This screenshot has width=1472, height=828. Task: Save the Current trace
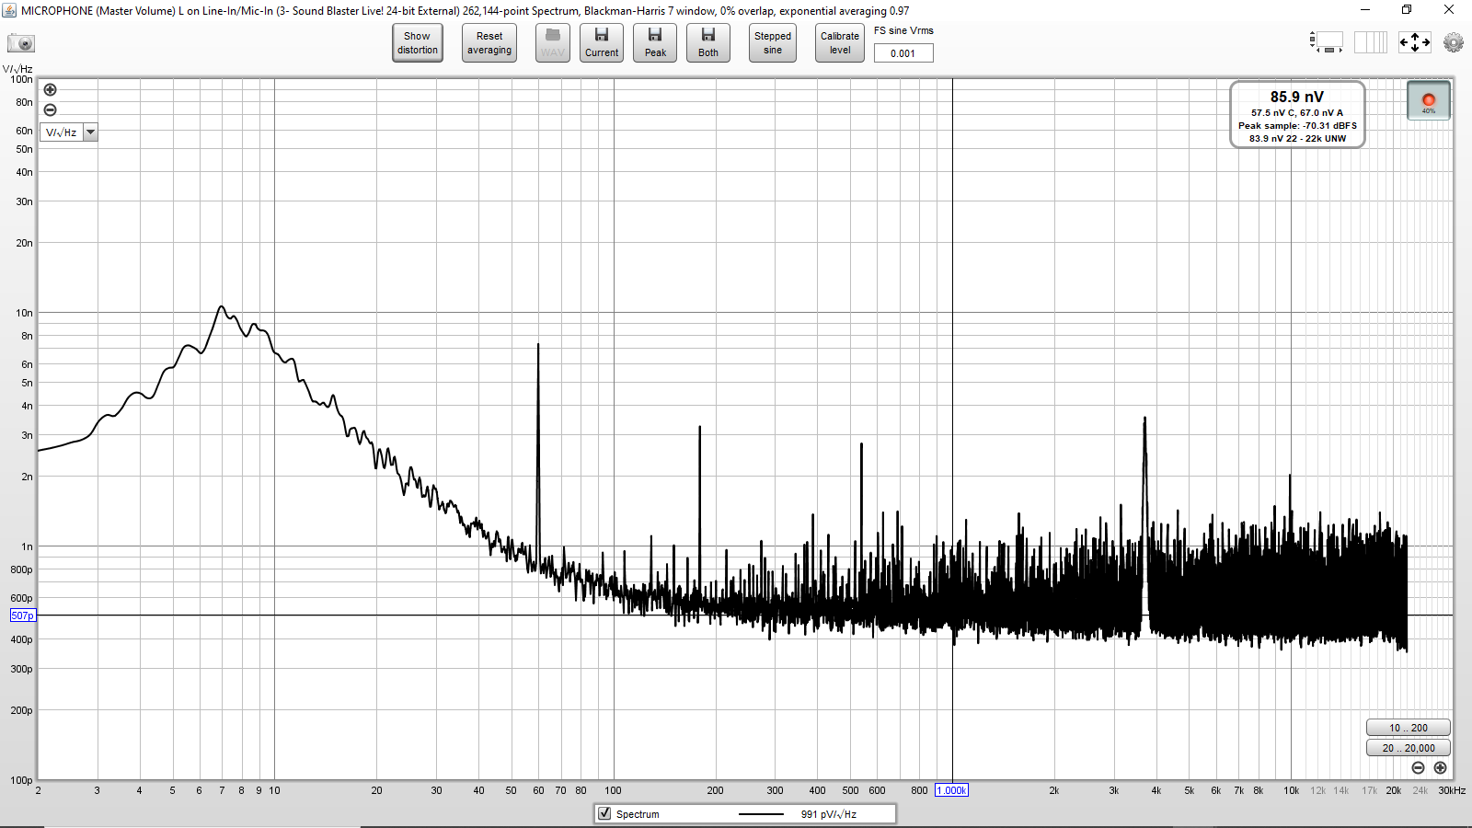click(x=602, y=43)
